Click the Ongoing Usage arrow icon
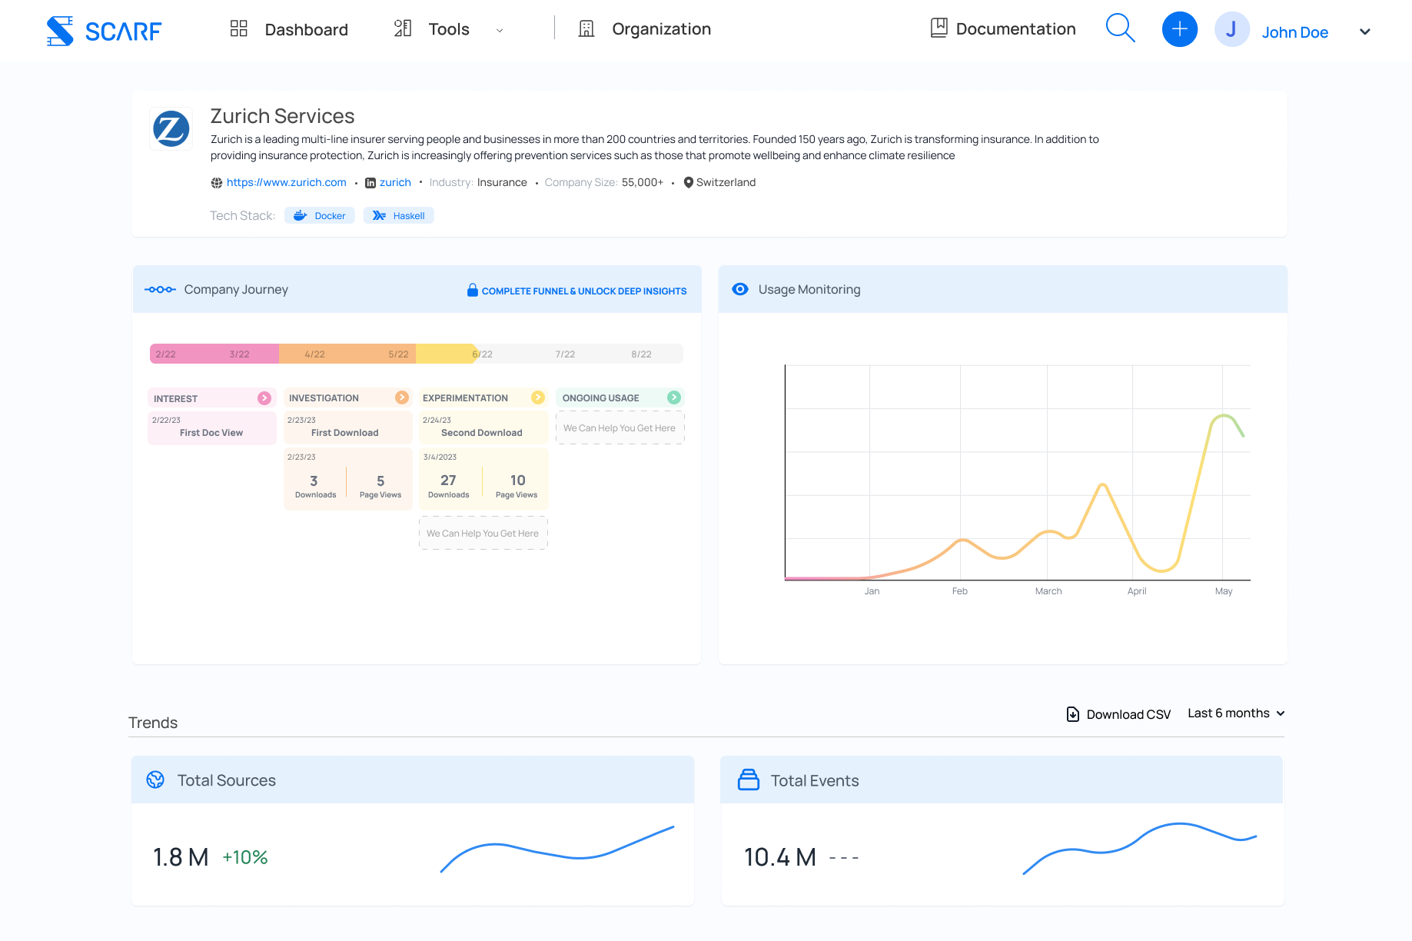Image resolution: width=1412 pixels, height=941 pixels. pyautogui.click(x=674, y=397)
